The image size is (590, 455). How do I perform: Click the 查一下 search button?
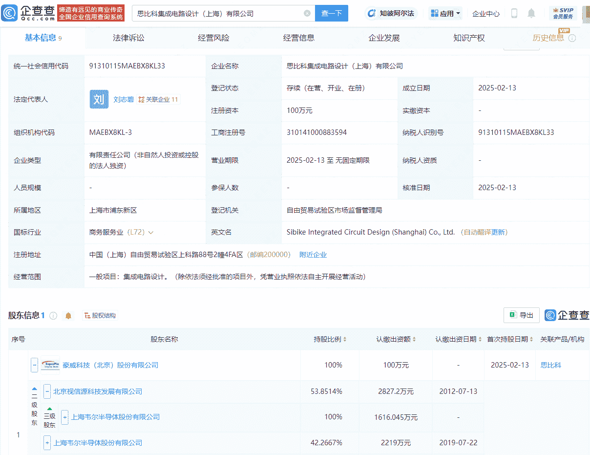point(332,13)
